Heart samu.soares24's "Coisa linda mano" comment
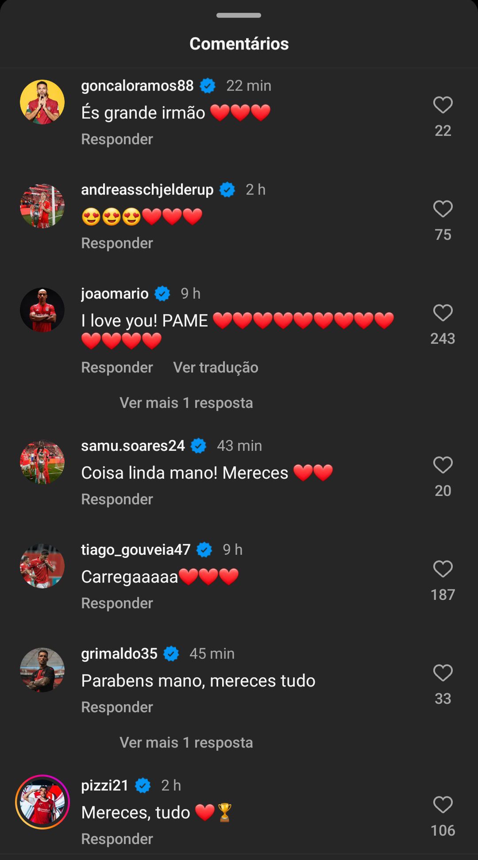The image size is (478, 860). click(x=443, y=465)
